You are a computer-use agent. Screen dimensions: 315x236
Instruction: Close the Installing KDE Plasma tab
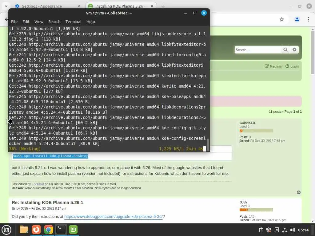click(152, 6)
